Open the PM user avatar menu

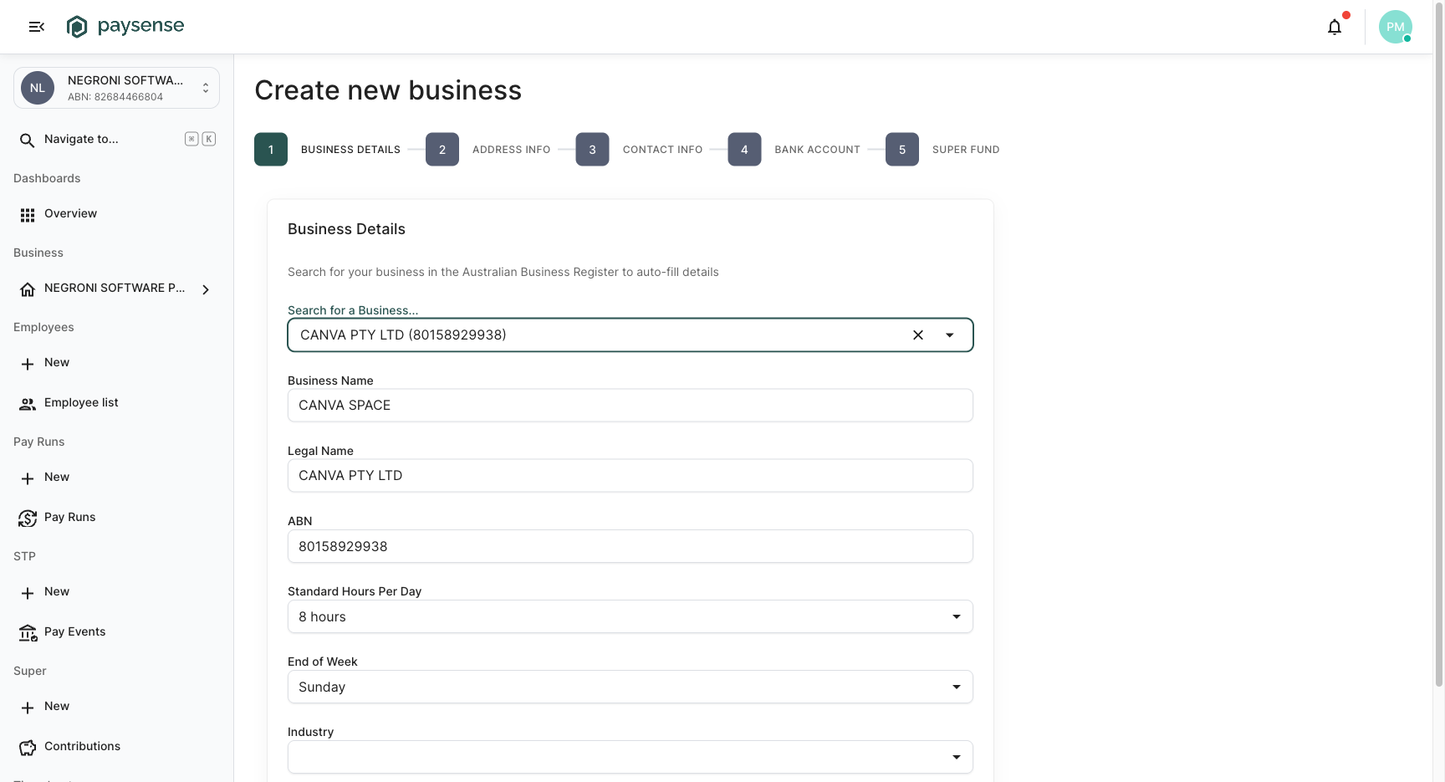point(1395,27)
